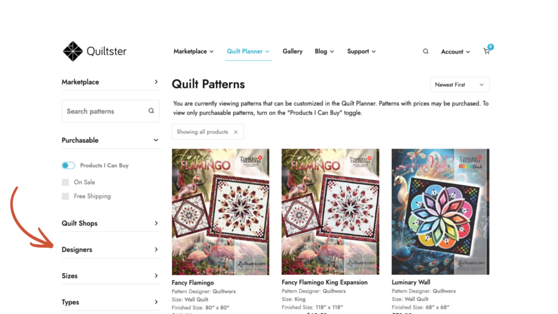Viewport: 558px width, 314px height.
Task: Toggle the Products I Can Buy switch
Action: click(x=68, y=165)
